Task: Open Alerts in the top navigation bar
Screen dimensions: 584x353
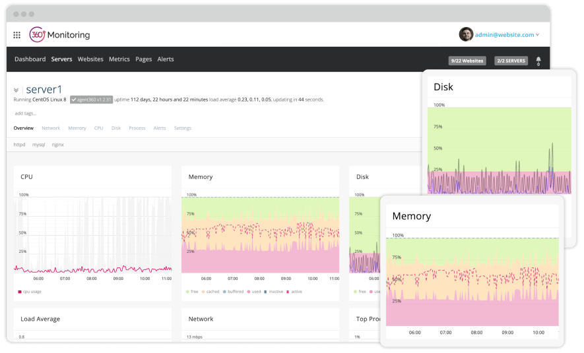Action: 166,59
